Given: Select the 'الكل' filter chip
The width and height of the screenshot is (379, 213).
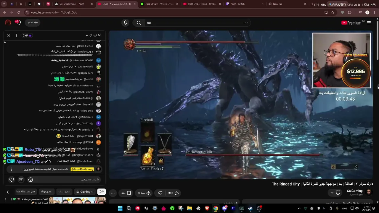Looking at the screenshot, I should pyautogui.click(x=102, y=192).
